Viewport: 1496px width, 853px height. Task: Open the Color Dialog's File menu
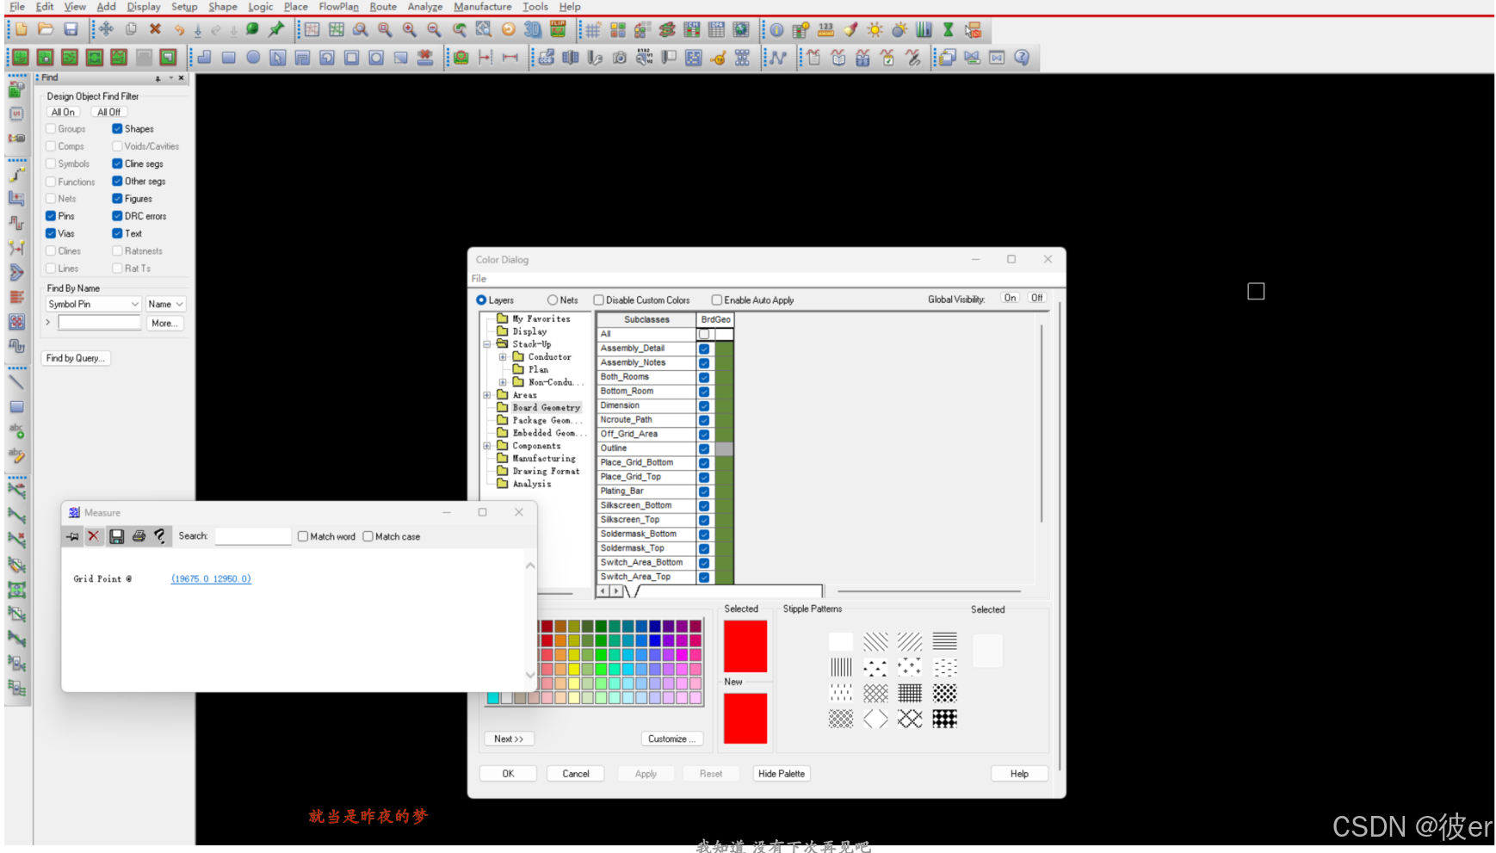479,279
